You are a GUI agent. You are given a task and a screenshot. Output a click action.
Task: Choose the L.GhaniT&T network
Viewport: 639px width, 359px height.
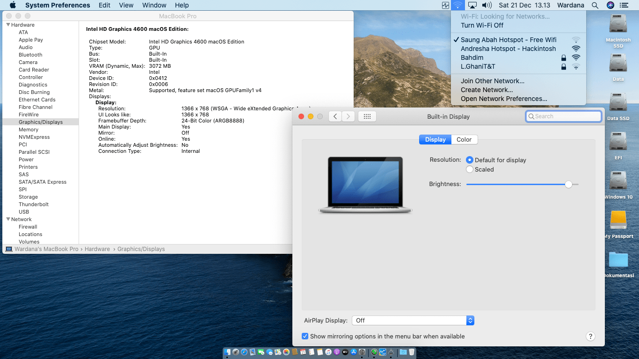(x=518, y=66)
